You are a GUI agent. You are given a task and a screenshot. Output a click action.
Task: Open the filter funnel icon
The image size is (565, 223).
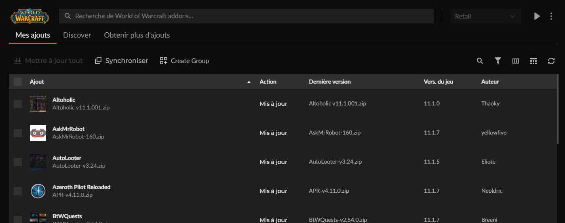[498, 61]
